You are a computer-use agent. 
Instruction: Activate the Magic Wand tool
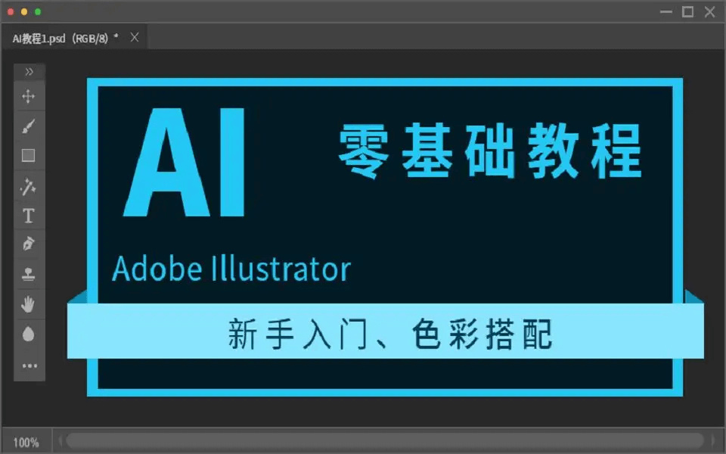coord(29,187)
